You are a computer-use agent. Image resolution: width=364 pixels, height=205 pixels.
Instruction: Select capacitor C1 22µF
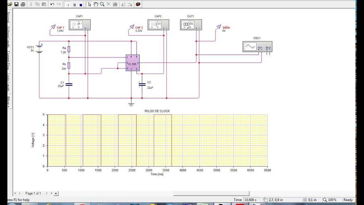click(69, 84)
